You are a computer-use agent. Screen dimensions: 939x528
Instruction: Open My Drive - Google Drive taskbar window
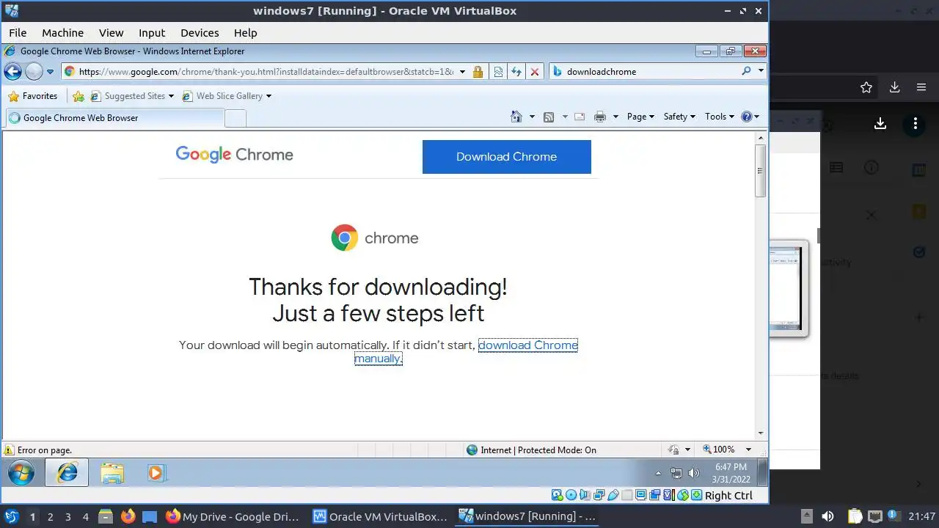point(233,516)
